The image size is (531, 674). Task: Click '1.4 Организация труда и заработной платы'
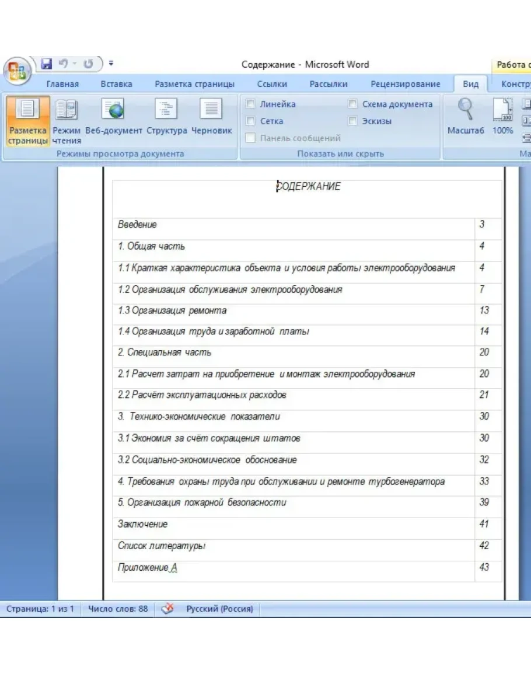(214, 331)
